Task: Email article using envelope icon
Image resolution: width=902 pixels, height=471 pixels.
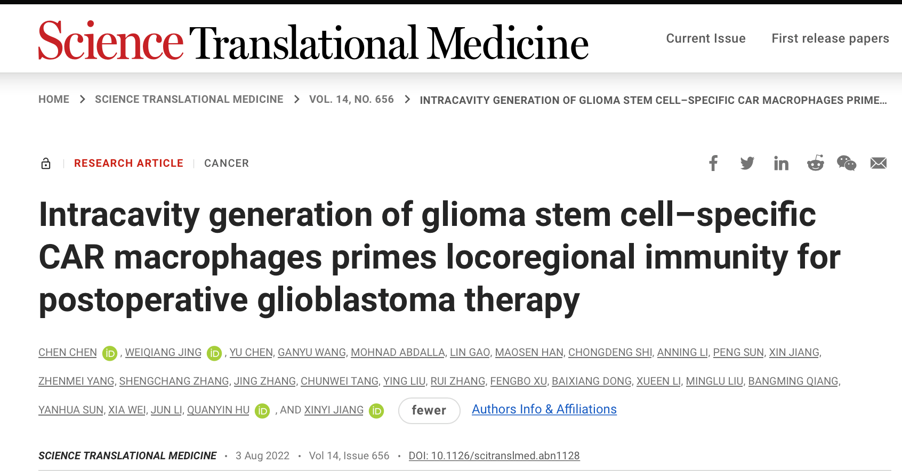Action: 878,163
